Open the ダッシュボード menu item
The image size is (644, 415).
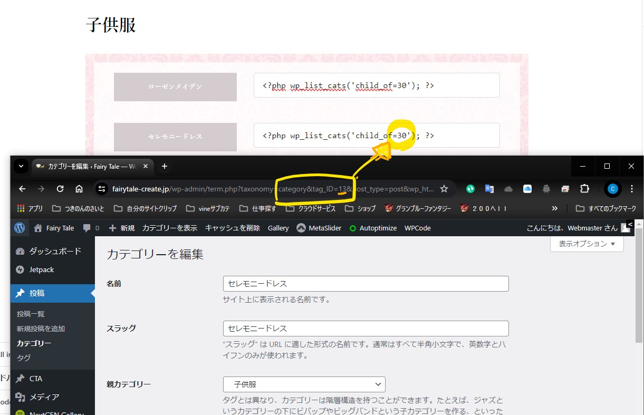55,251
